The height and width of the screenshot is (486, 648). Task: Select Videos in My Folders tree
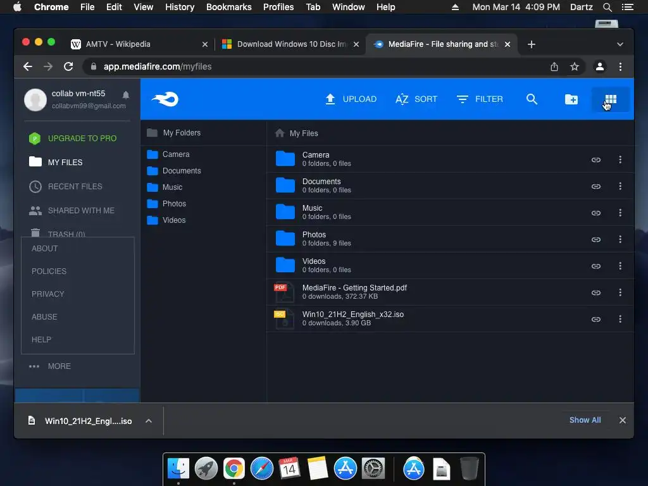pyautogui.click(x=166, y=220)
